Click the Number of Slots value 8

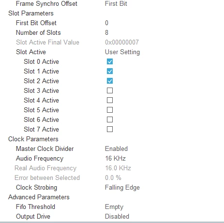[106, 32]
